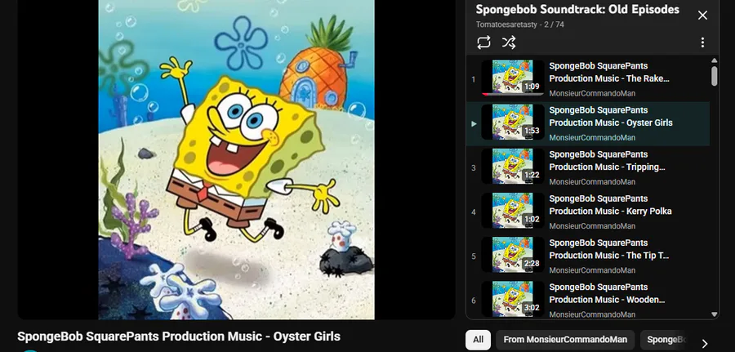The width and height of the screenshot is (735, 352).
Task: Open Tomatoesaretasty playlist owner link
Action: 506,25
